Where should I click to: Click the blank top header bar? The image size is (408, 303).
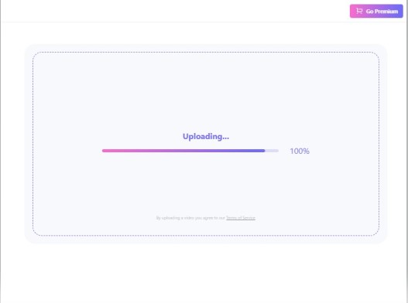pyautogui.click(x=174, y=11)
